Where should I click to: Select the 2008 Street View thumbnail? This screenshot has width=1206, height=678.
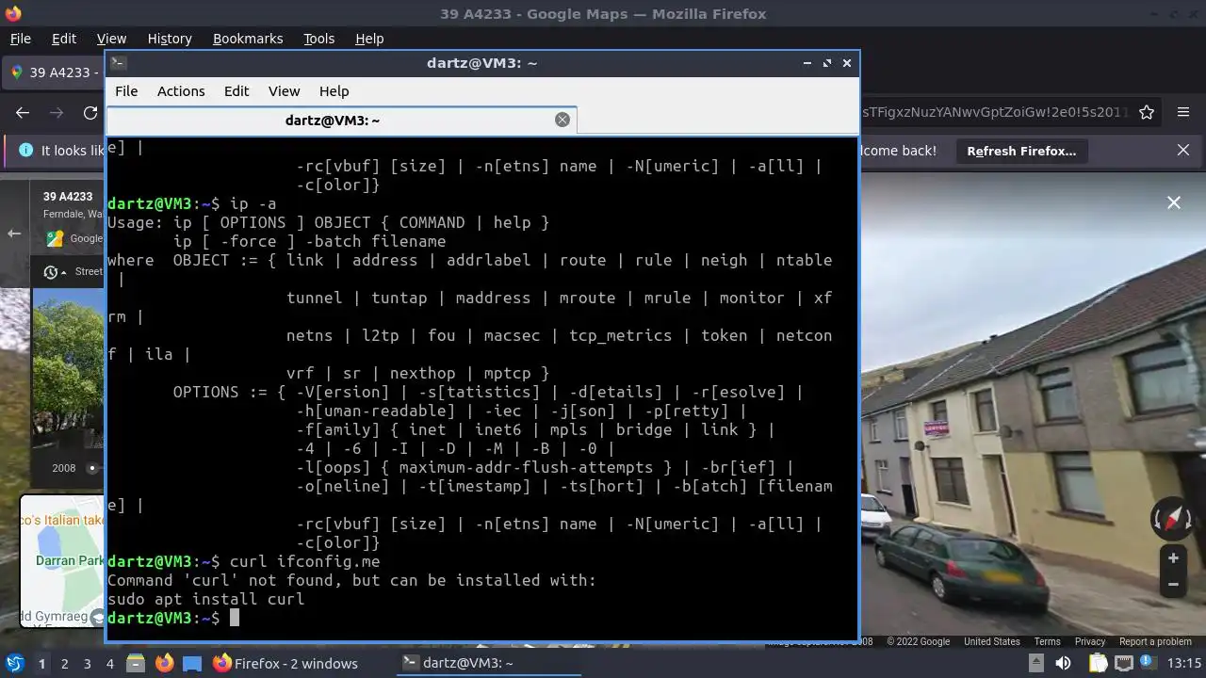[x=70, y=367]
